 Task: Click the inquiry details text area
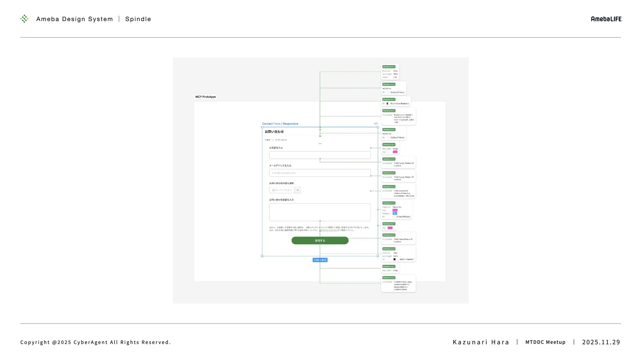(320, 212)
